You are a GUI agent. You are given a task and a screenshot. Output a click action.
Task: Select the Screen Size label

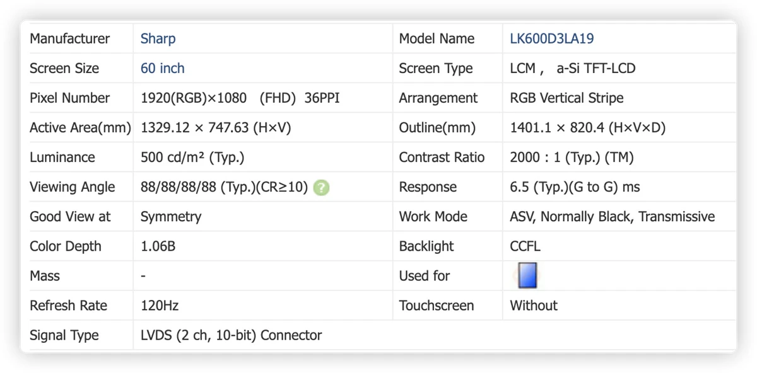(x=64, y=68)
